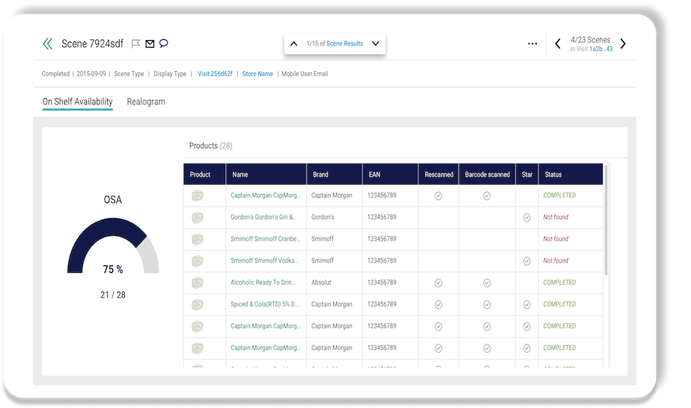
Task: Sort by the Status column header
Action: point(553,175)
